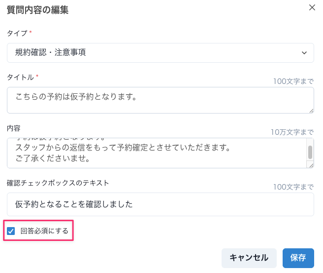Viewport: 323px width, 273px height.
Task: Click the タイトル field label
Action: (x=20, y=78)
